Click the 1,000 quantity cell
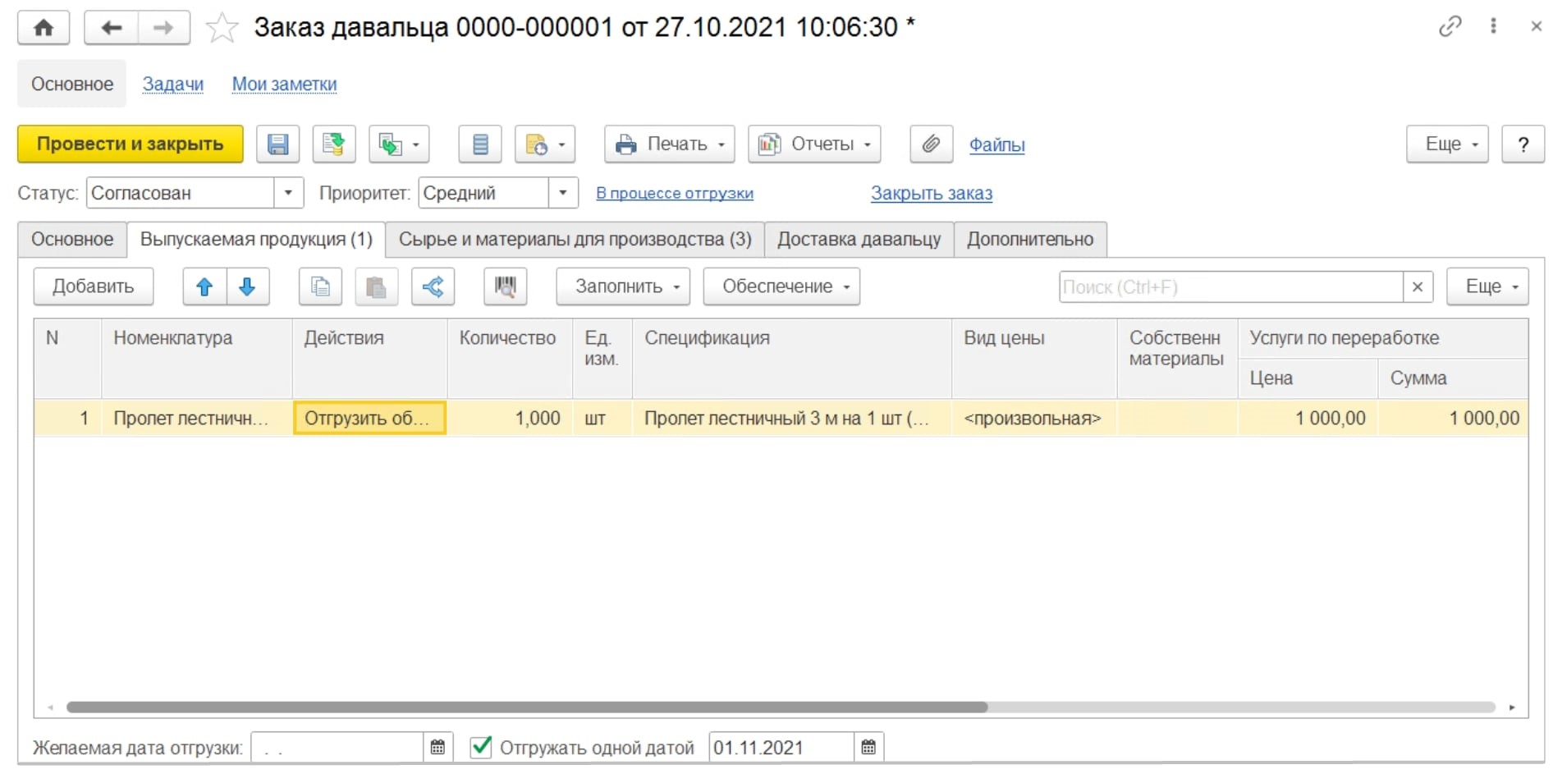 (510, 418)
